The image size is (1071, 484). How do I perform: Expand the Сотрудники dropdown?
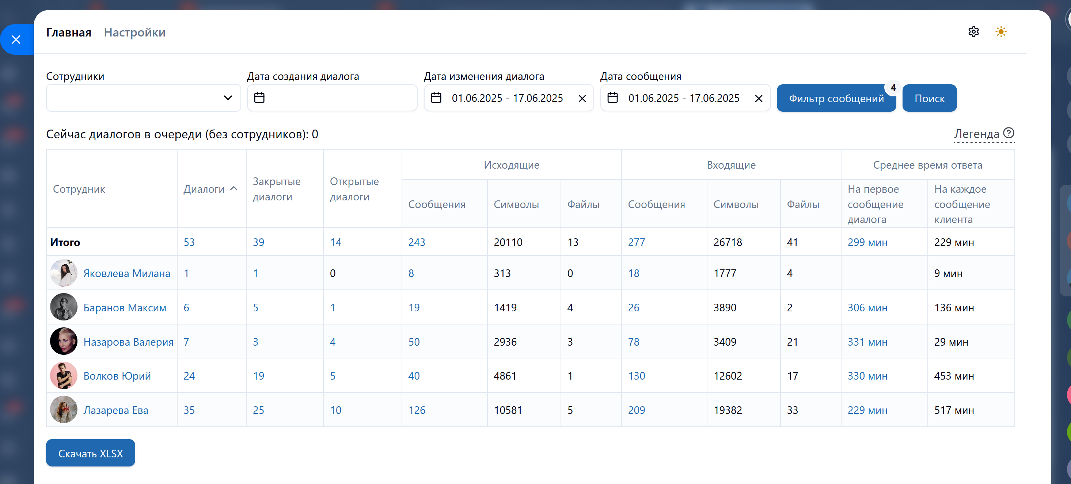(227, 98)
